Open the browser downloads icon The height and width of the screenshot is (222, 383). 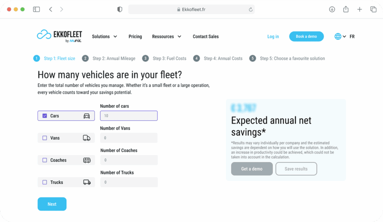[x=332, y=9]
